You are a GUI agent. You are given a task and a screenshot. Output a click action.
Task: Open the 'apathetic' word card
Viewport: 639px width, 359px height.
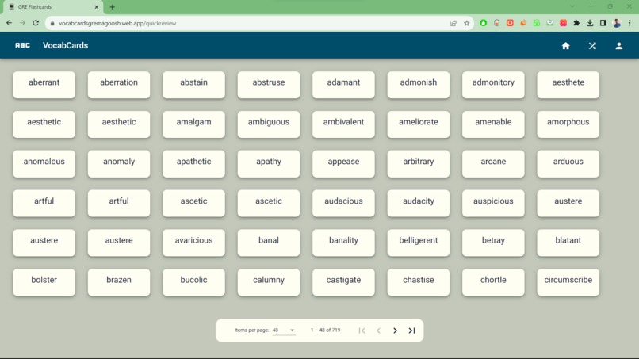pos(193,164)
